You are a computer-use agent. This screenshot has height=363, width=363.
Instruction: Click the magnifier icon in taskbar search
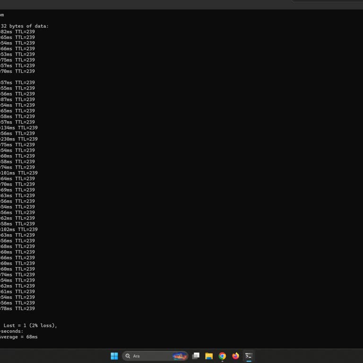coord(128,356)
